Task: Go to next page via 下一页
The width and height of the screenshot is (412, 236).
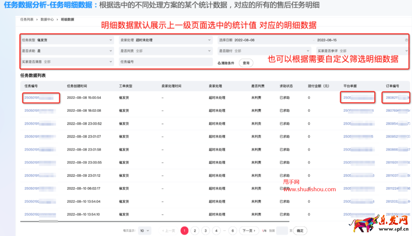Action: click(x=249, y=231)
